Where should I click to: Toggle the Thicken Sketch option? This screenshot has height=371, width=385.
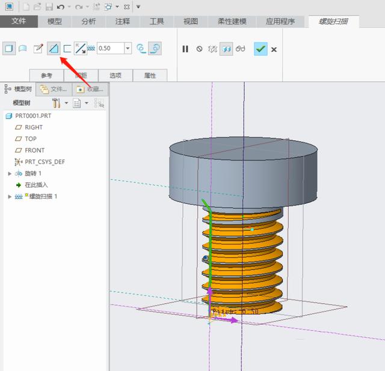67,48
